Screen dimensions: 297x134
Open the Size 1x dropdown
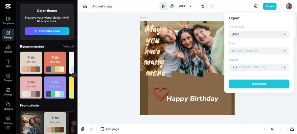[259, 51]
